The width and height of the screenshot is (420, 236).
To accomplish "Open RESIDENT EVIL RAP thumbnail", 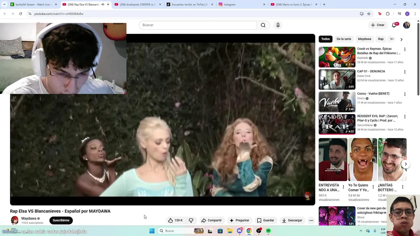I will click(x=337, y=124).
